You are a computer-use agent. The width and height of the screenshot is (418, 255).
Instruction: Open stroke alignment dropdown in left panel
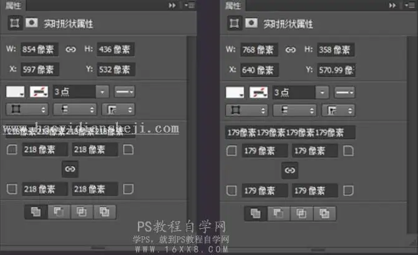pyautogui.click(x=27, y=109)
